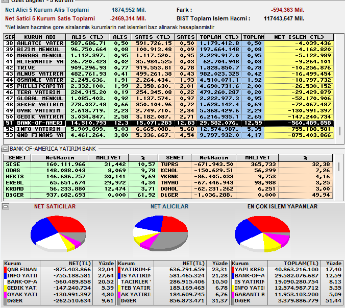Select the SEKER YATIRIM row
The image size is (345, 308).
point(168,105)
